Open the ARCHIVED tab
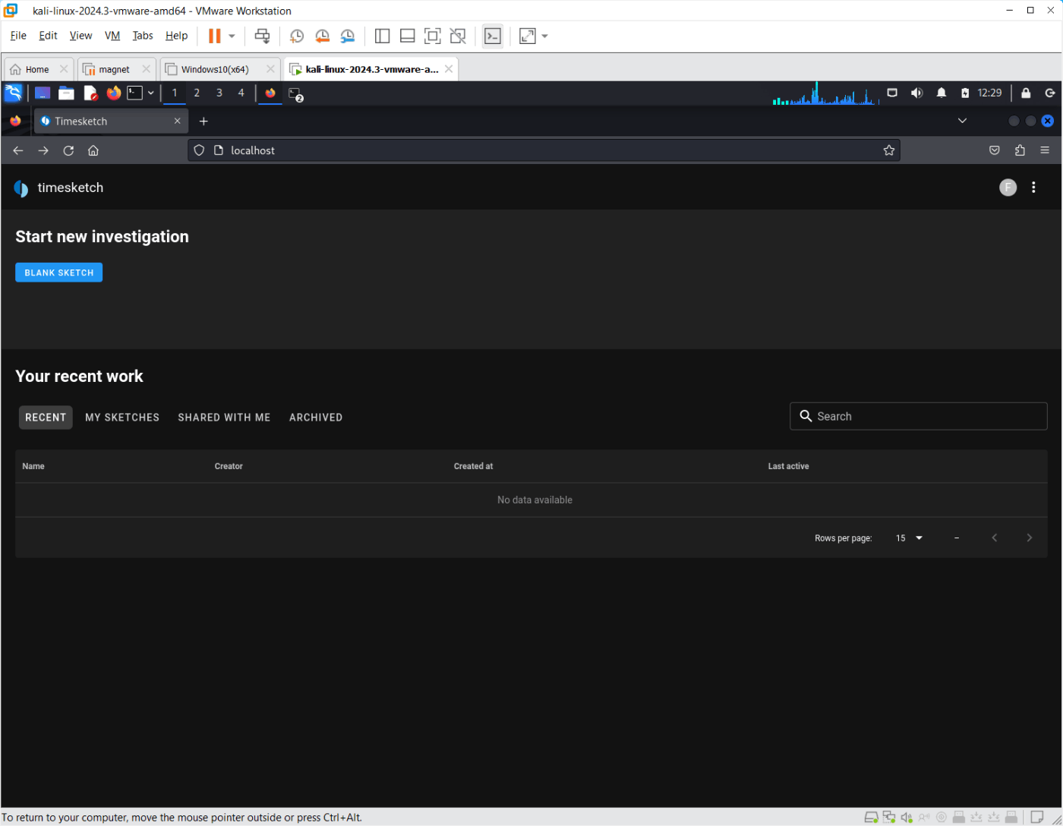This screenshot has width=1063, height=826. [x=316, y=418]
